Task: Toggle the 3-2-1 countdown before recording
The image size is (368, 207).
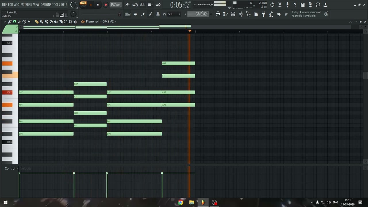Action: click(143, 5)
